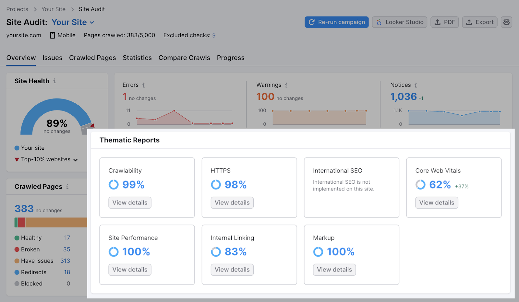Open the Statistics tab

137,58
